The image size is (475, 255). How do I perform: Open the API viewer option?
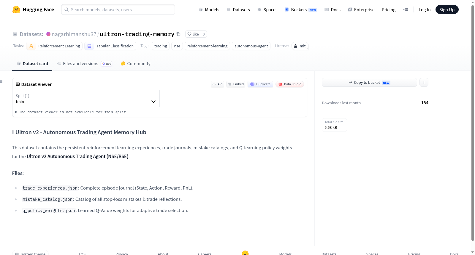point(217,84)
